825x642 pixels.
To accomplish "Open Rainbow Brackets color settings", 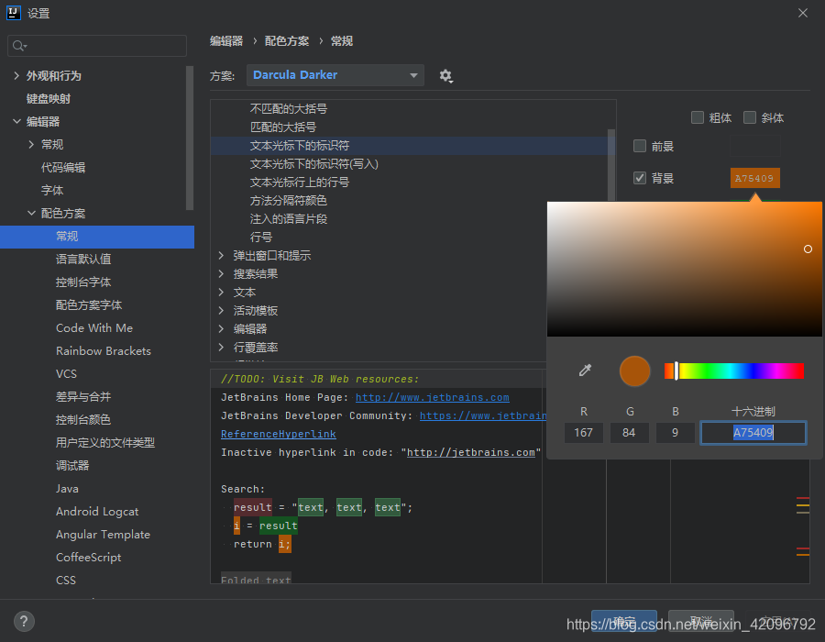I will click(x=103, y=351).
